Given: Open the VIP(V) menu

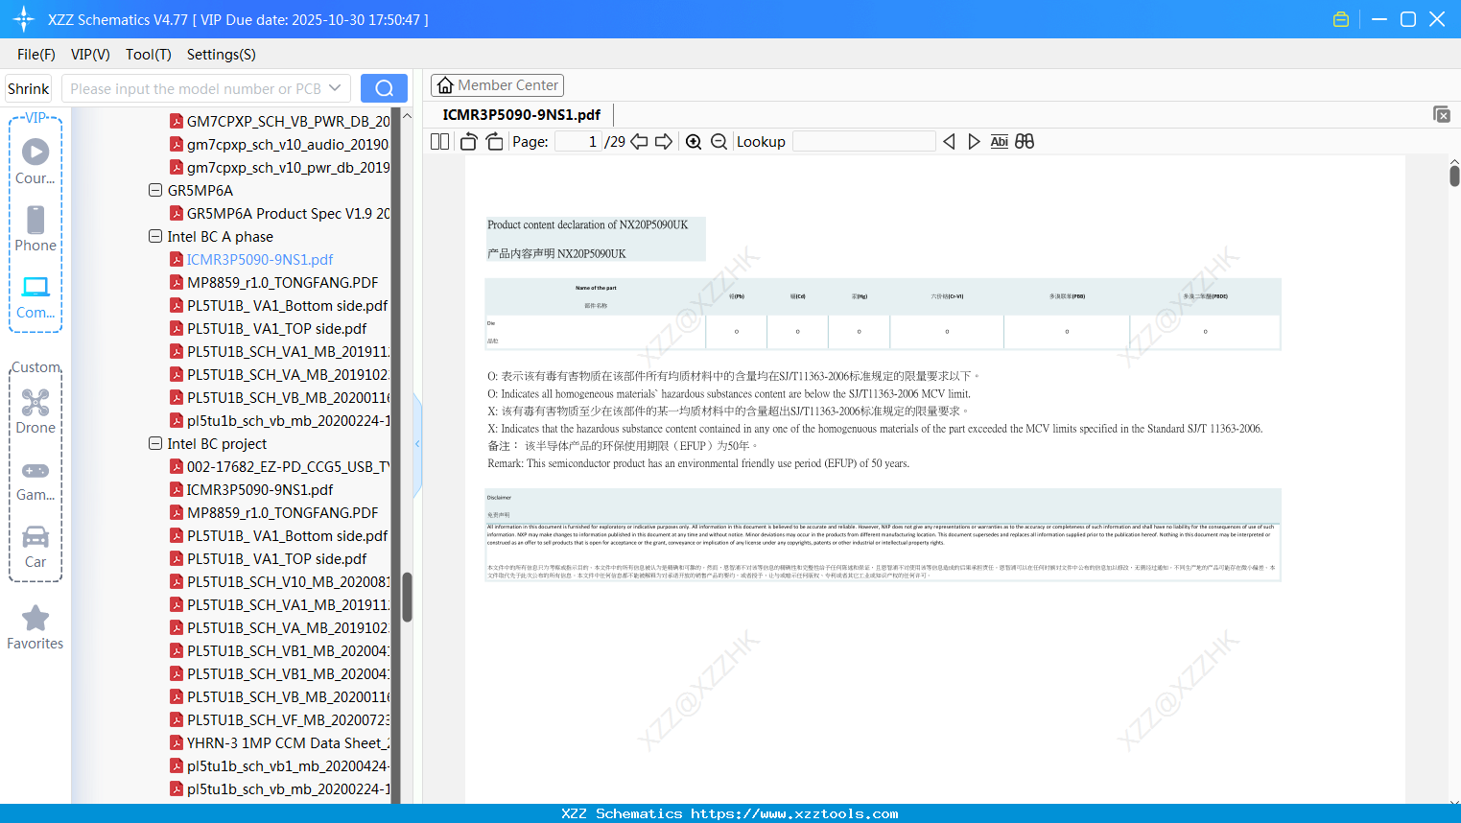Looking at the screenshot, I should [x=90, y=55].
